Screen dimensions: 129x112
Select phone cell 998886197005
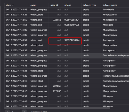coord(72,25)
